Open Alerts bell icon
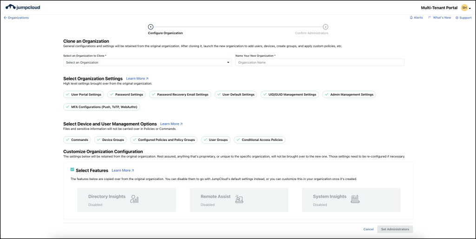 411,18
